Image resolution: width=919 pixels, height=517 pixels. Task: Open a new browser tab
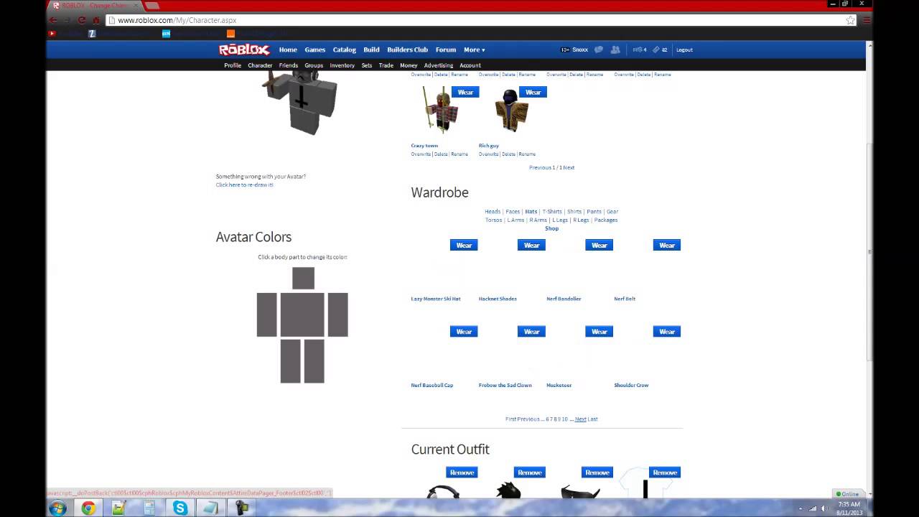click(x=151, y=6)
